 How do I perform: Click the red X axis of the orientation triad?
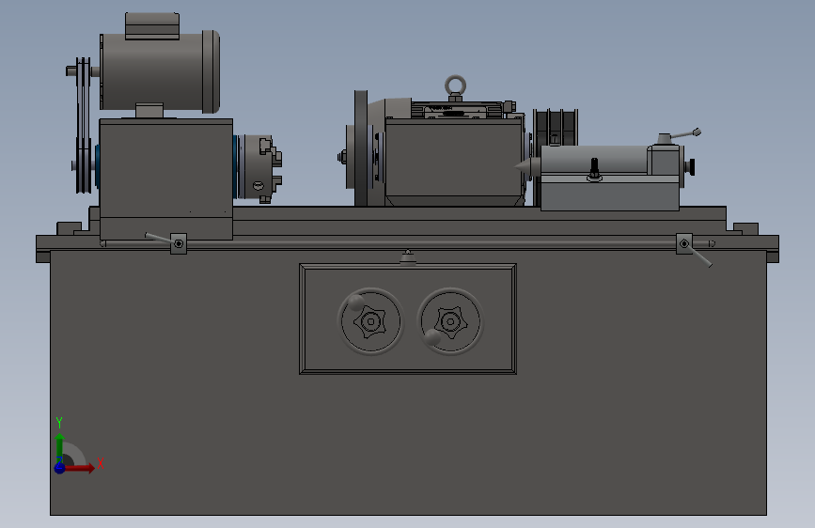[79, 468]
